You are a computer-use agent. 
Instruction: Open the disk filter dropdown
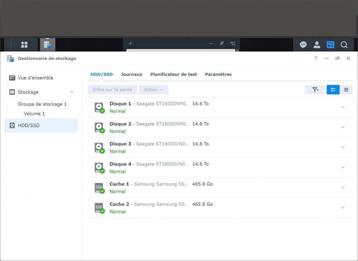click(x=315, y=90)
